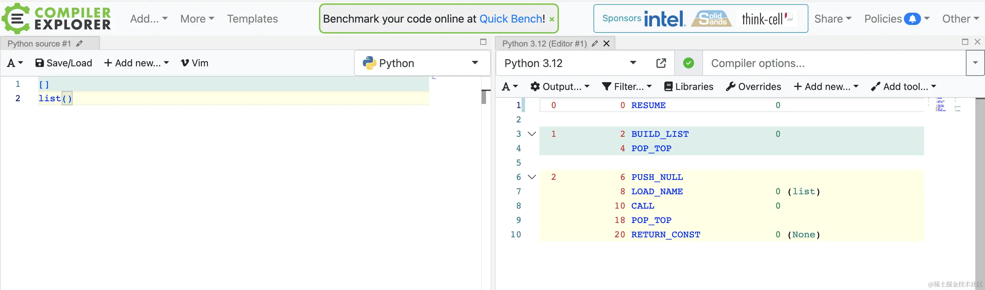
Task: Open the Templates menu item
Action: tap(252, 19)
